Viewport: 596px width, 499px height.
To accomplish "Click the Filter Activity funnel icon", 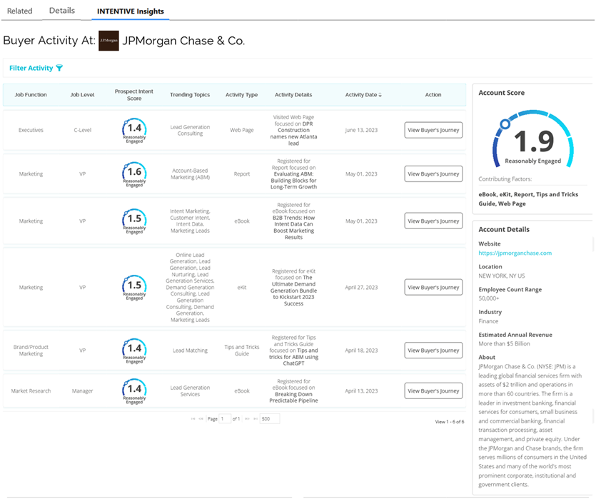I will click(x=59, y=69).
